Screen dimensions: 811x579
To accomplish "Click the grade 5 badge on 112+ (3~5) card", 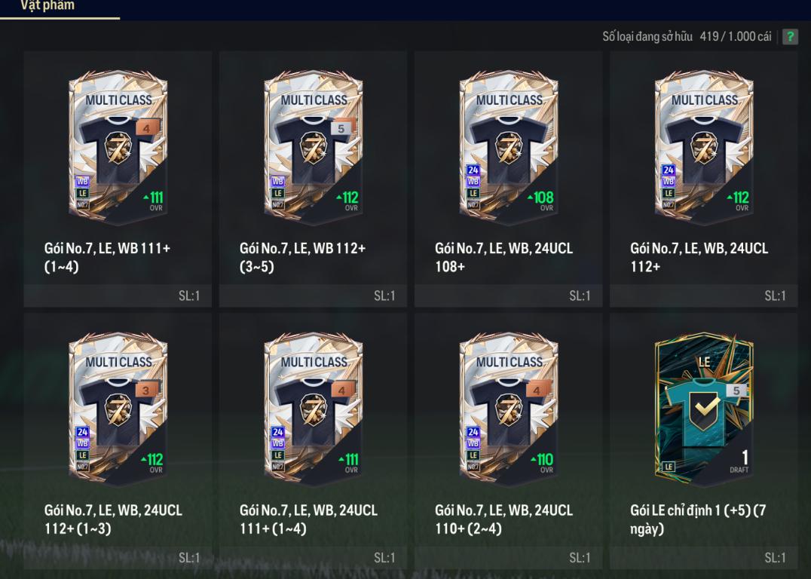I will 341,128.
